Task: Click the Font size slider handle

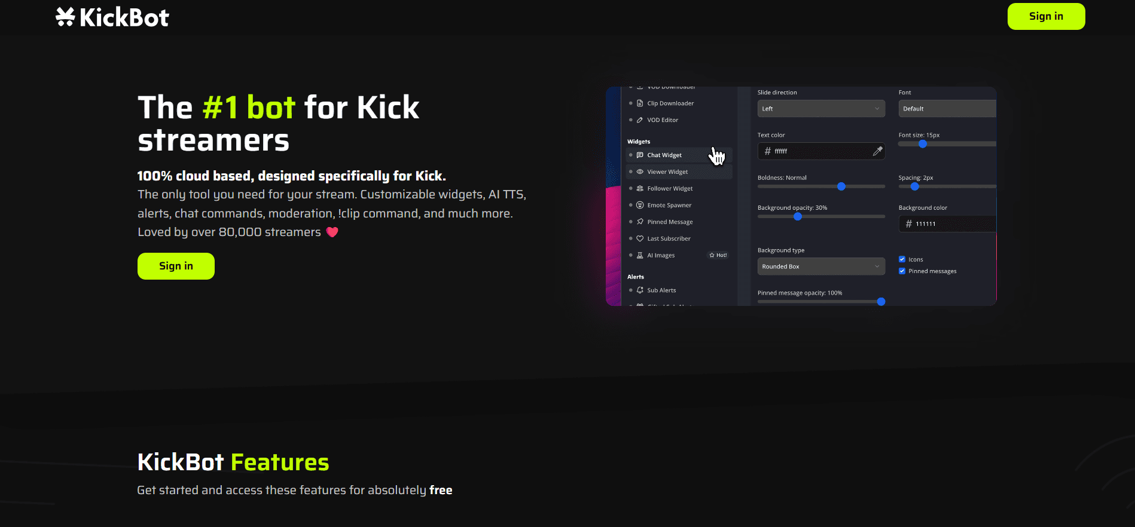Action: (923, 144)
